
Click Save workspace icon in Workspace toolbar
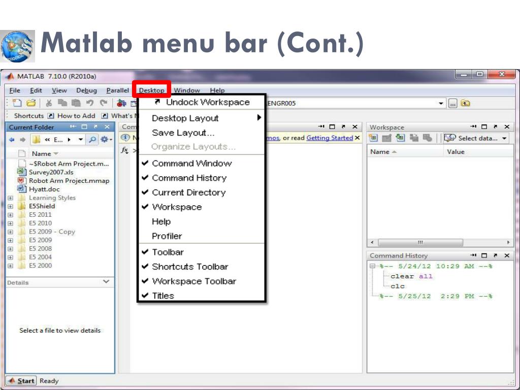pos(414,138)
